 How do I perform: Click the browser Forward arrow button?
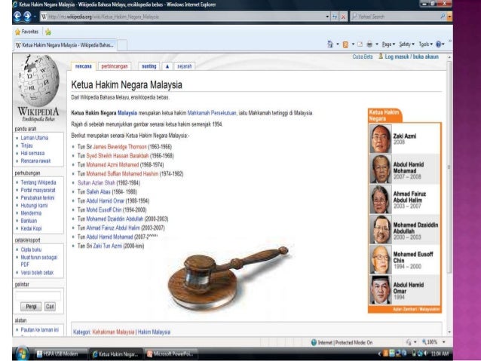pos(27,17)
